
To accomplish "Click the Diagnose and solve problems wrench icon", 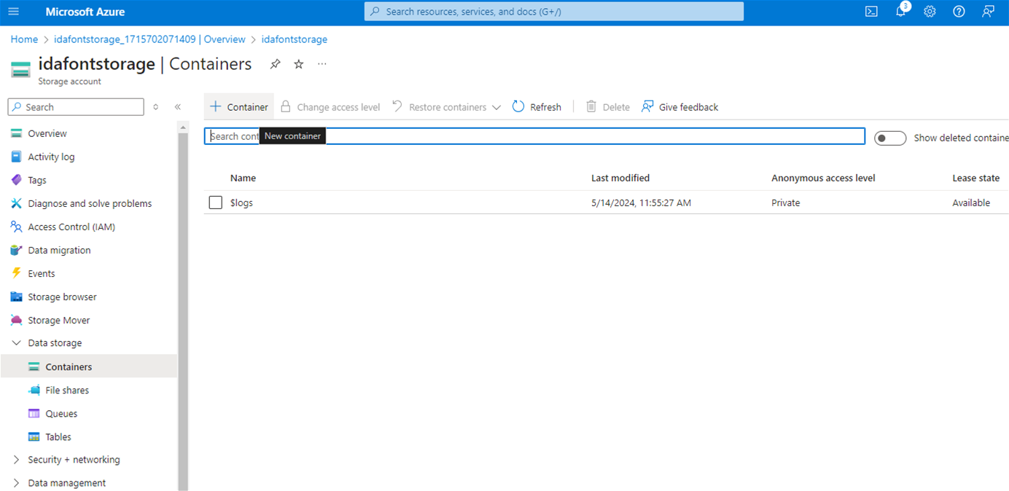I will click(16, 203).
